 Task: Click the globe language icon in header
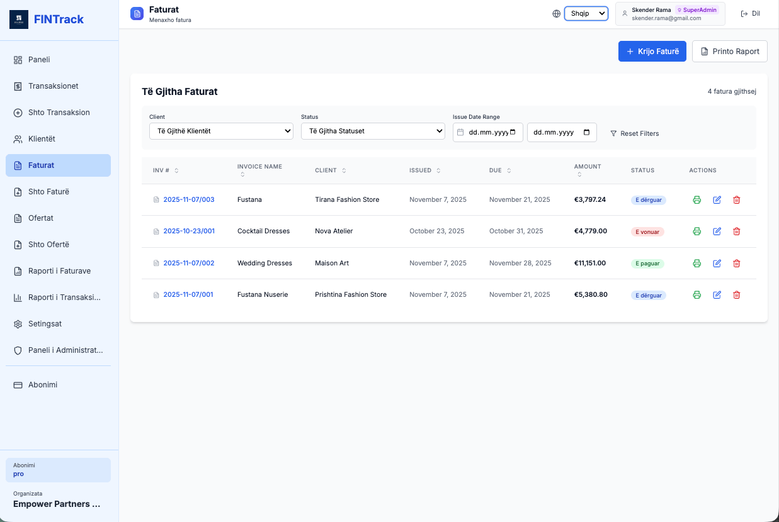click(x=556, y=13)
